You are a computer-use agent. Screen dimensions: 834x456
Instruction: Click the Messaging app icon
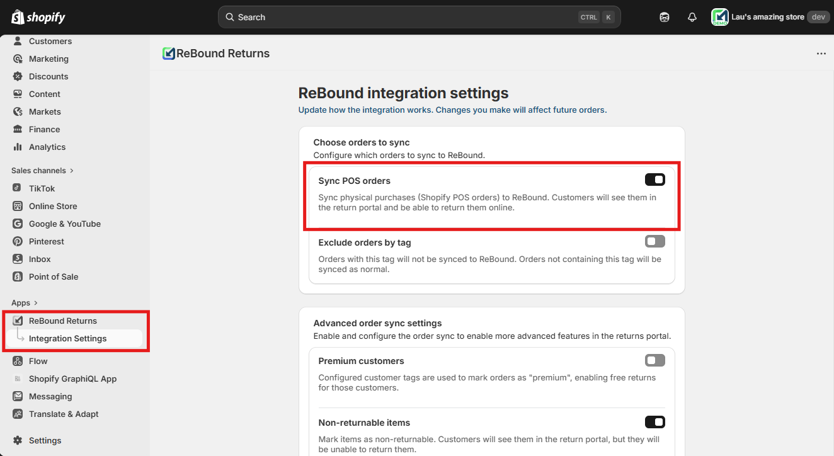click(18, 396)
